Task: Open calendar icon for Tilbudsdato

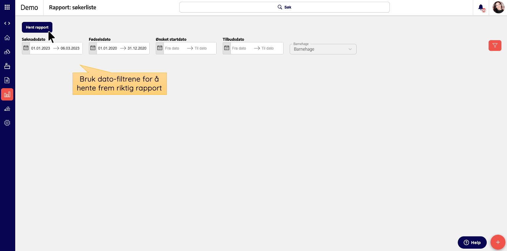Action: tap(227, 48)
